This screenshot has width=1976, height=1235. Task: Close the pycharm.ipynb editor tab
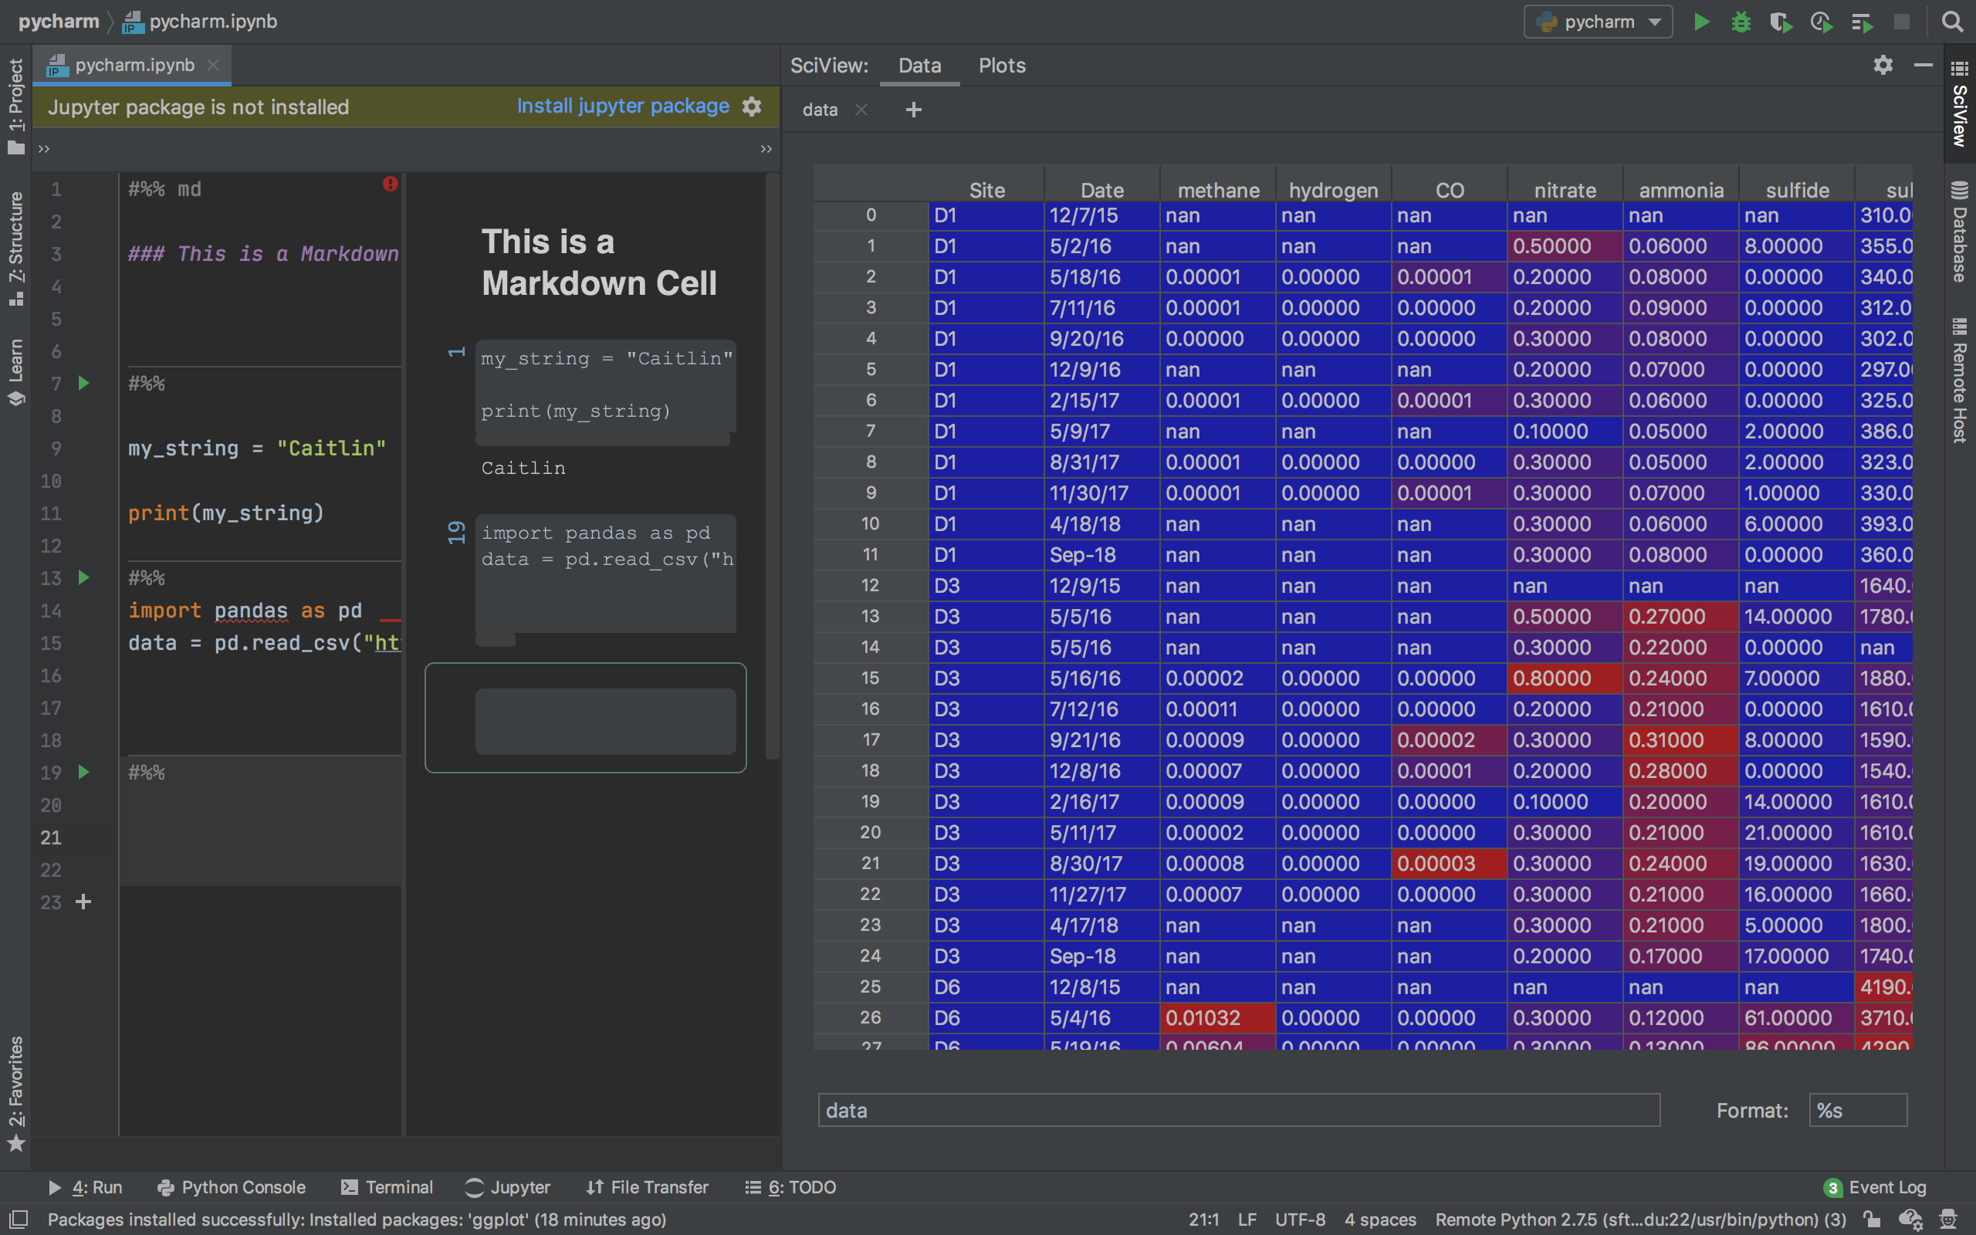click(x=213, y=65)
